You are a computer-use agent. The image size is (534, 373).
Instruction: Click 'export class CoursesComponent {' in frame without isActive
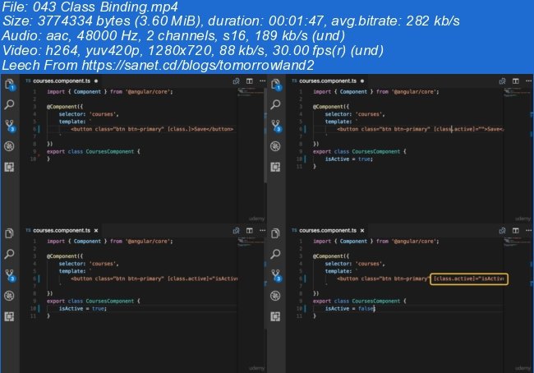94,152
